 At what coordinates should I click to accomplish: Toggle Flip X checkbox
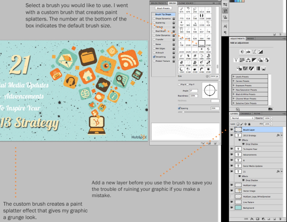[179, 85]
